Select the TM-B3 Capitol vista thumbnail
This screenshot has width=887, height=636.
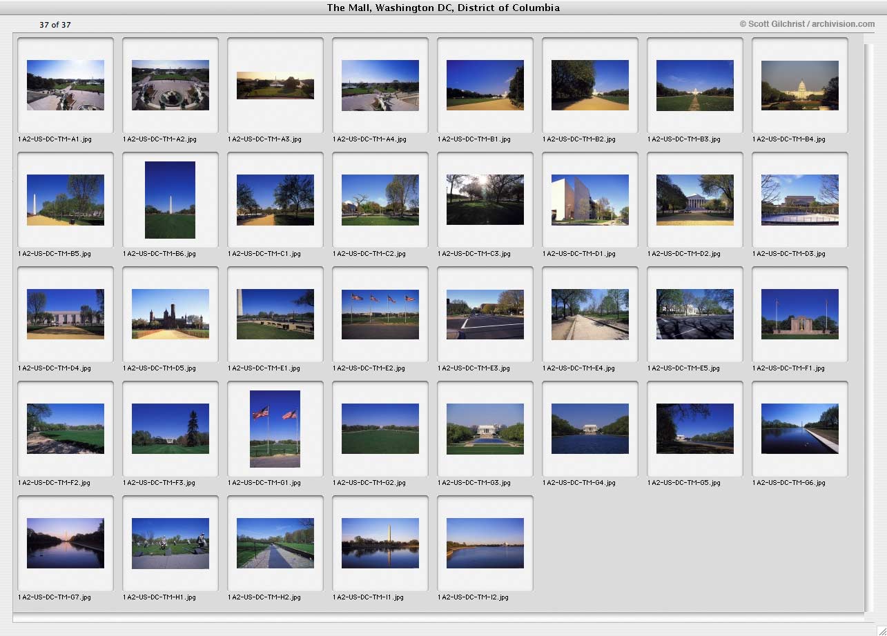pyautogui.click(x=695, y=85)
